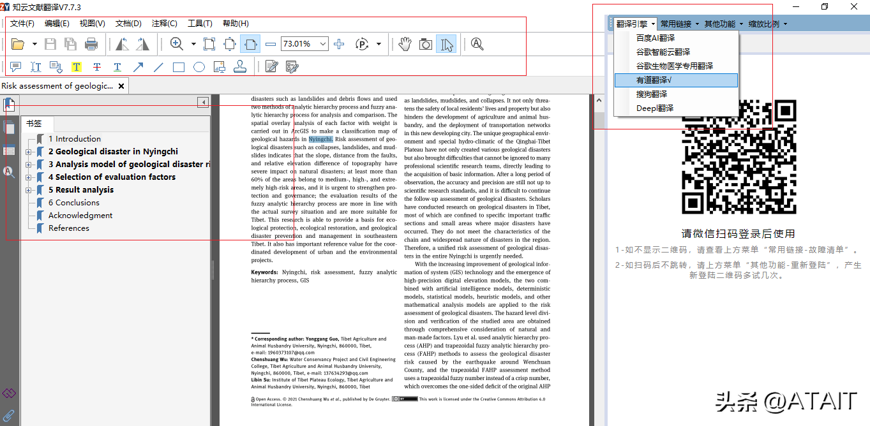
Task: Open the 注释(C) menu
Action: [165, 24]
